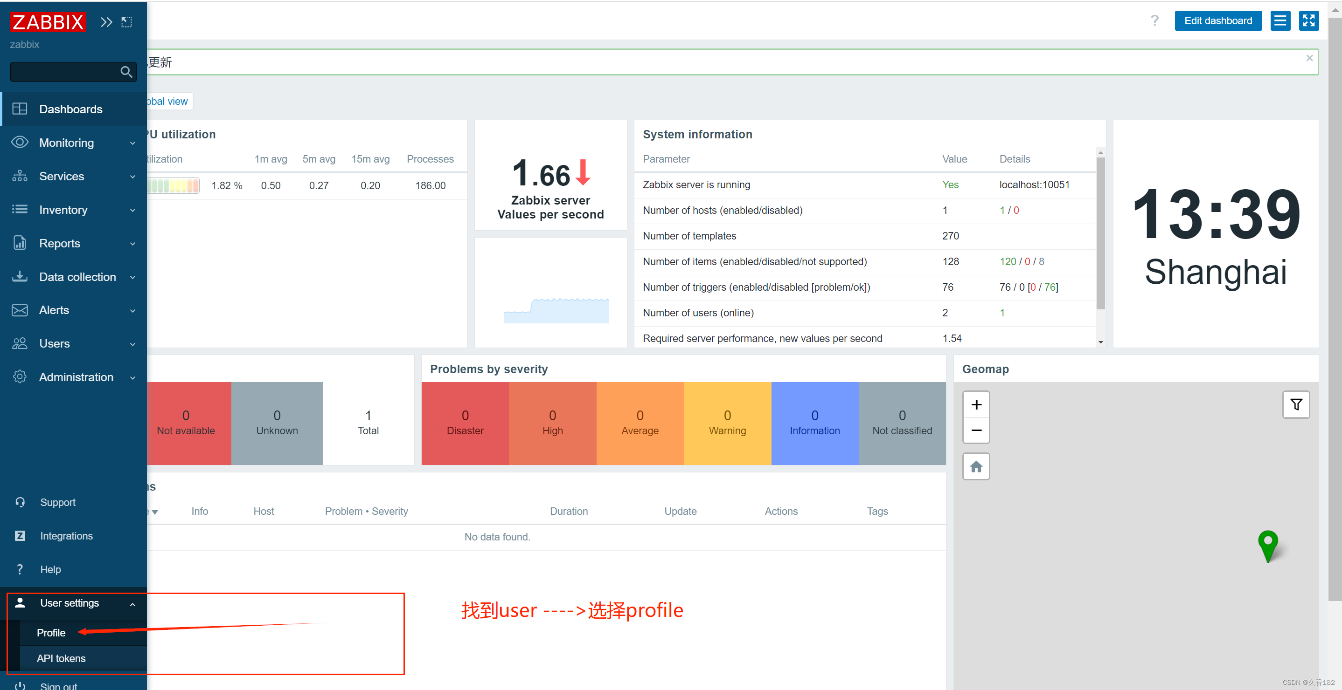This screenshot has width=1342, height=690.
Task: Zoom out on the Geomap
Action: click(976, 430)
